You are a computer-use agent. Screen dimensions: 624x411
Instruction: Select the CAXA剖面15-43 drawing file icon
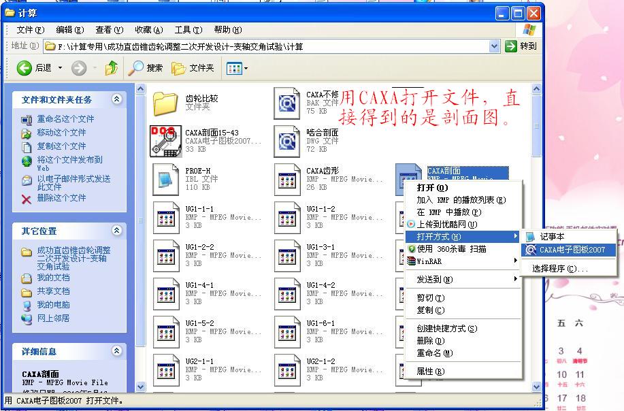click(165, 142)
